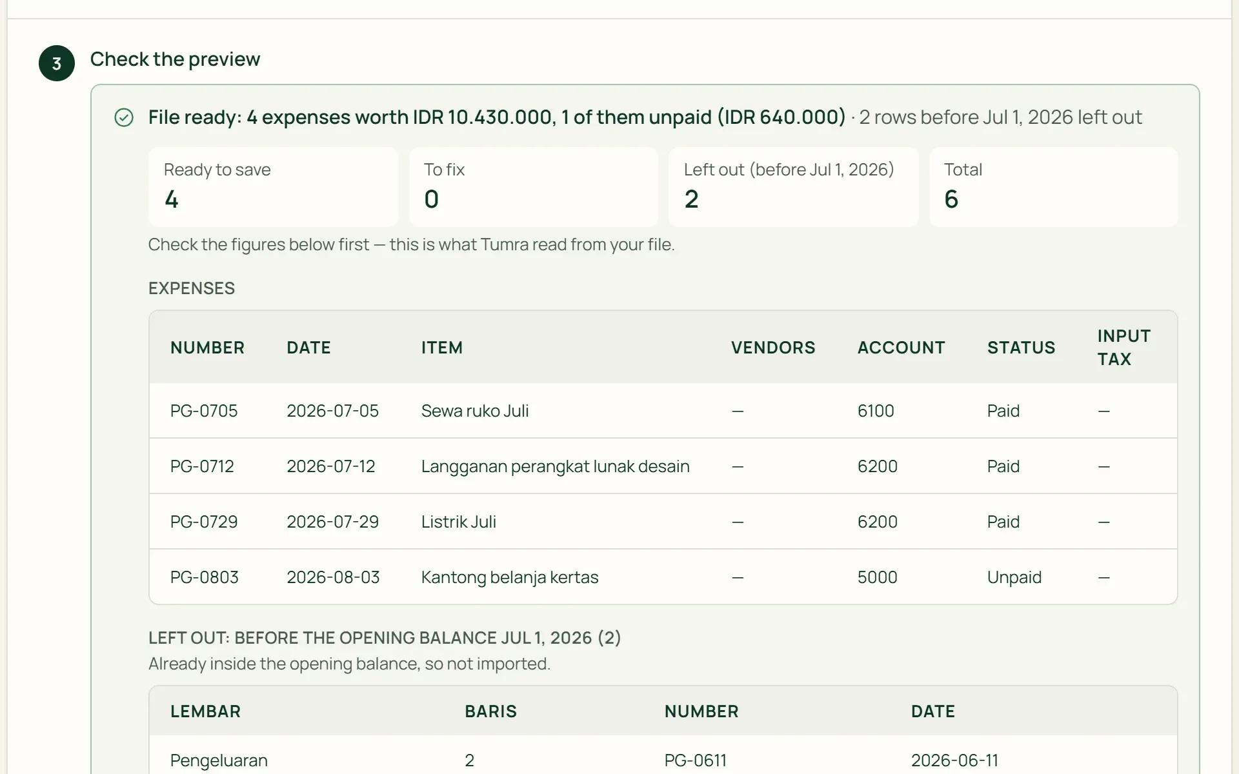
Task: Click the Paid status of PG-0705
Action: 1003,411
